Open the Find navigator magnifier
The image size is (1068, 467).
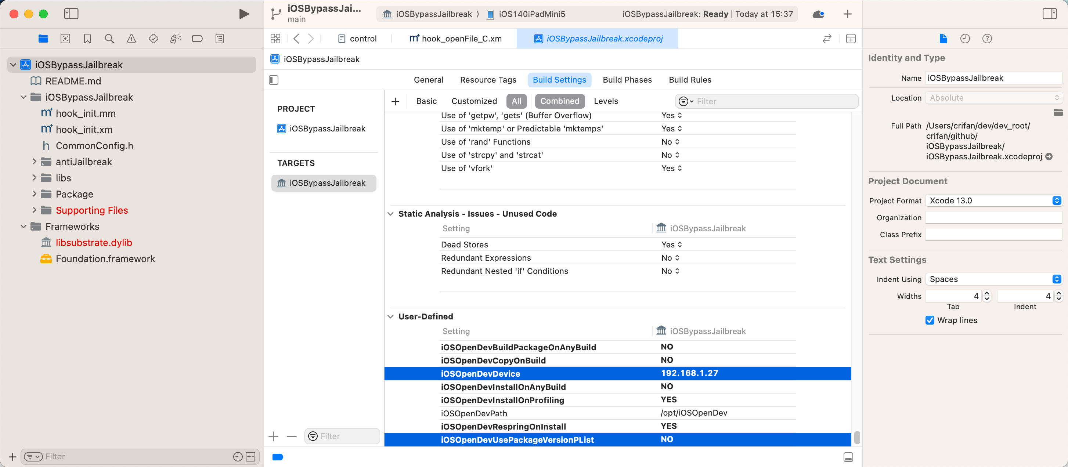pos(109,39)
